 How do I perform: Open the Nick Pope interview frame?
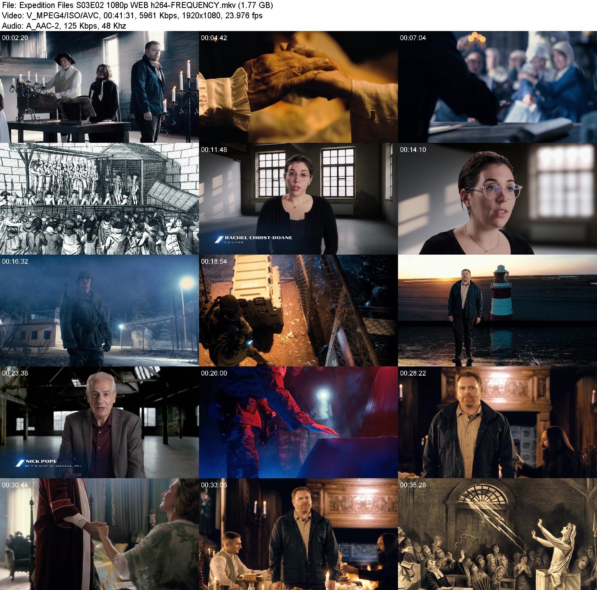pos(99,423)
